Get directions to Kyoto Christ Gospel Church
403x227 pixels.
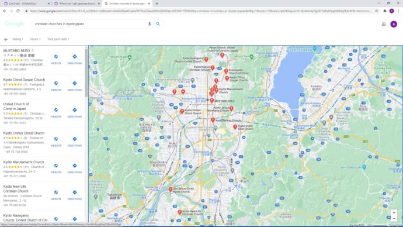(75, 86)
